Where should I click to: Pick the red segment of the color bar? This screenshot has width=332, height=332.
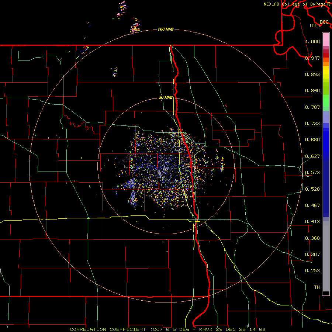326,55
